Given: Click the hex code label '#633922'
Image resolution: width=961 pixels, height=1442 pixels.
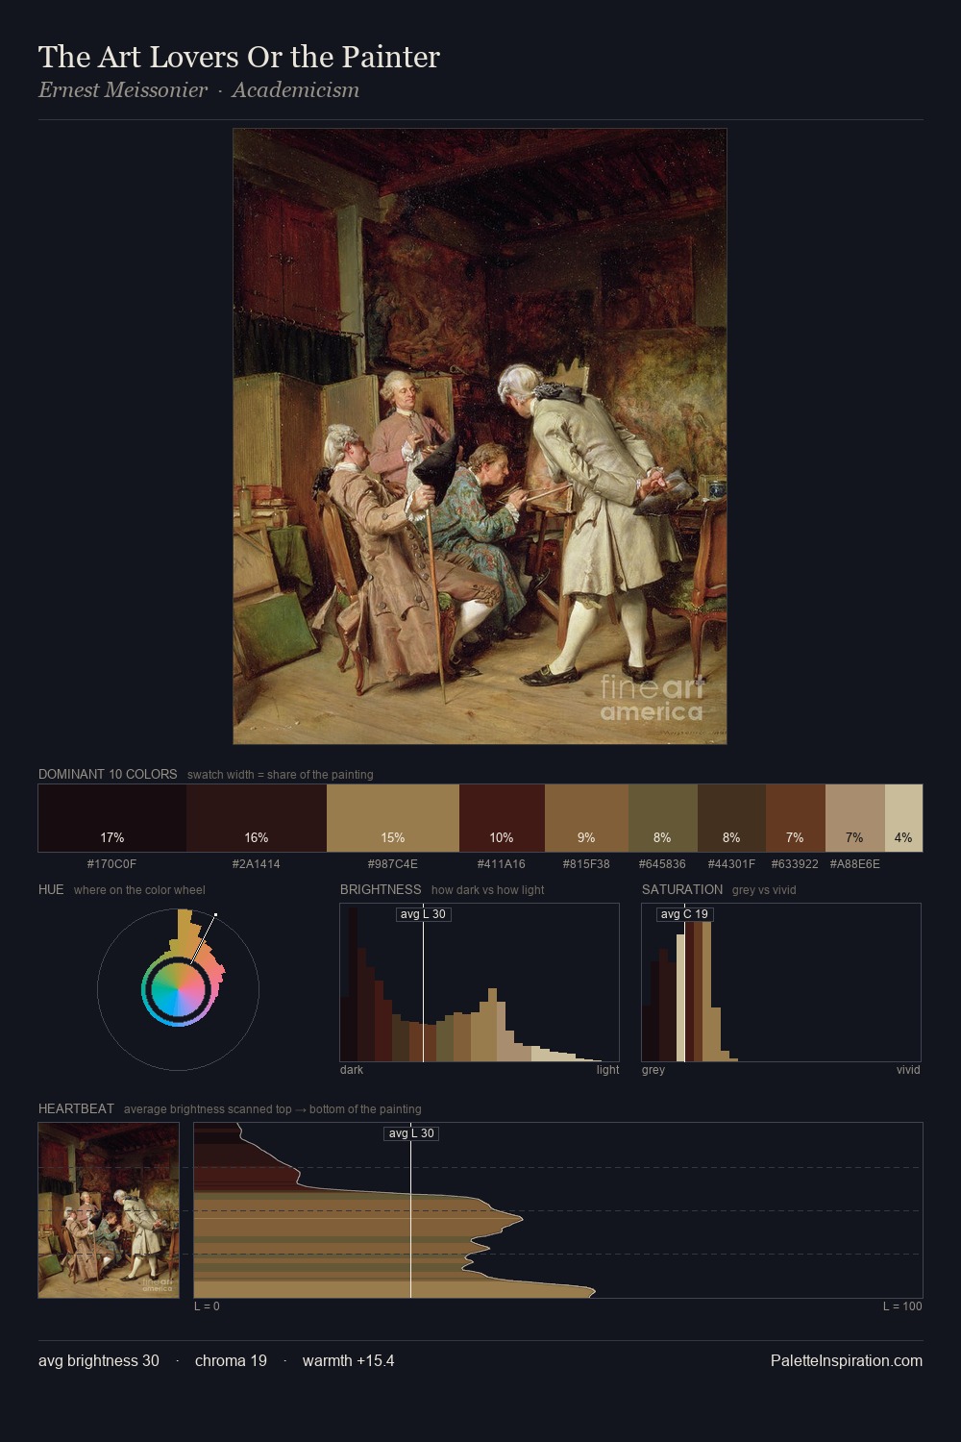Looking at the screenshot, I should (x=795, y=864).
